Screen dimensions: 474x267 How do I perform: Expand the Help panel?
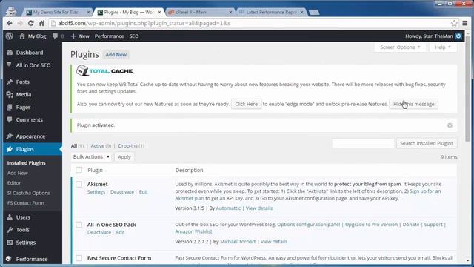coord(443,47)
